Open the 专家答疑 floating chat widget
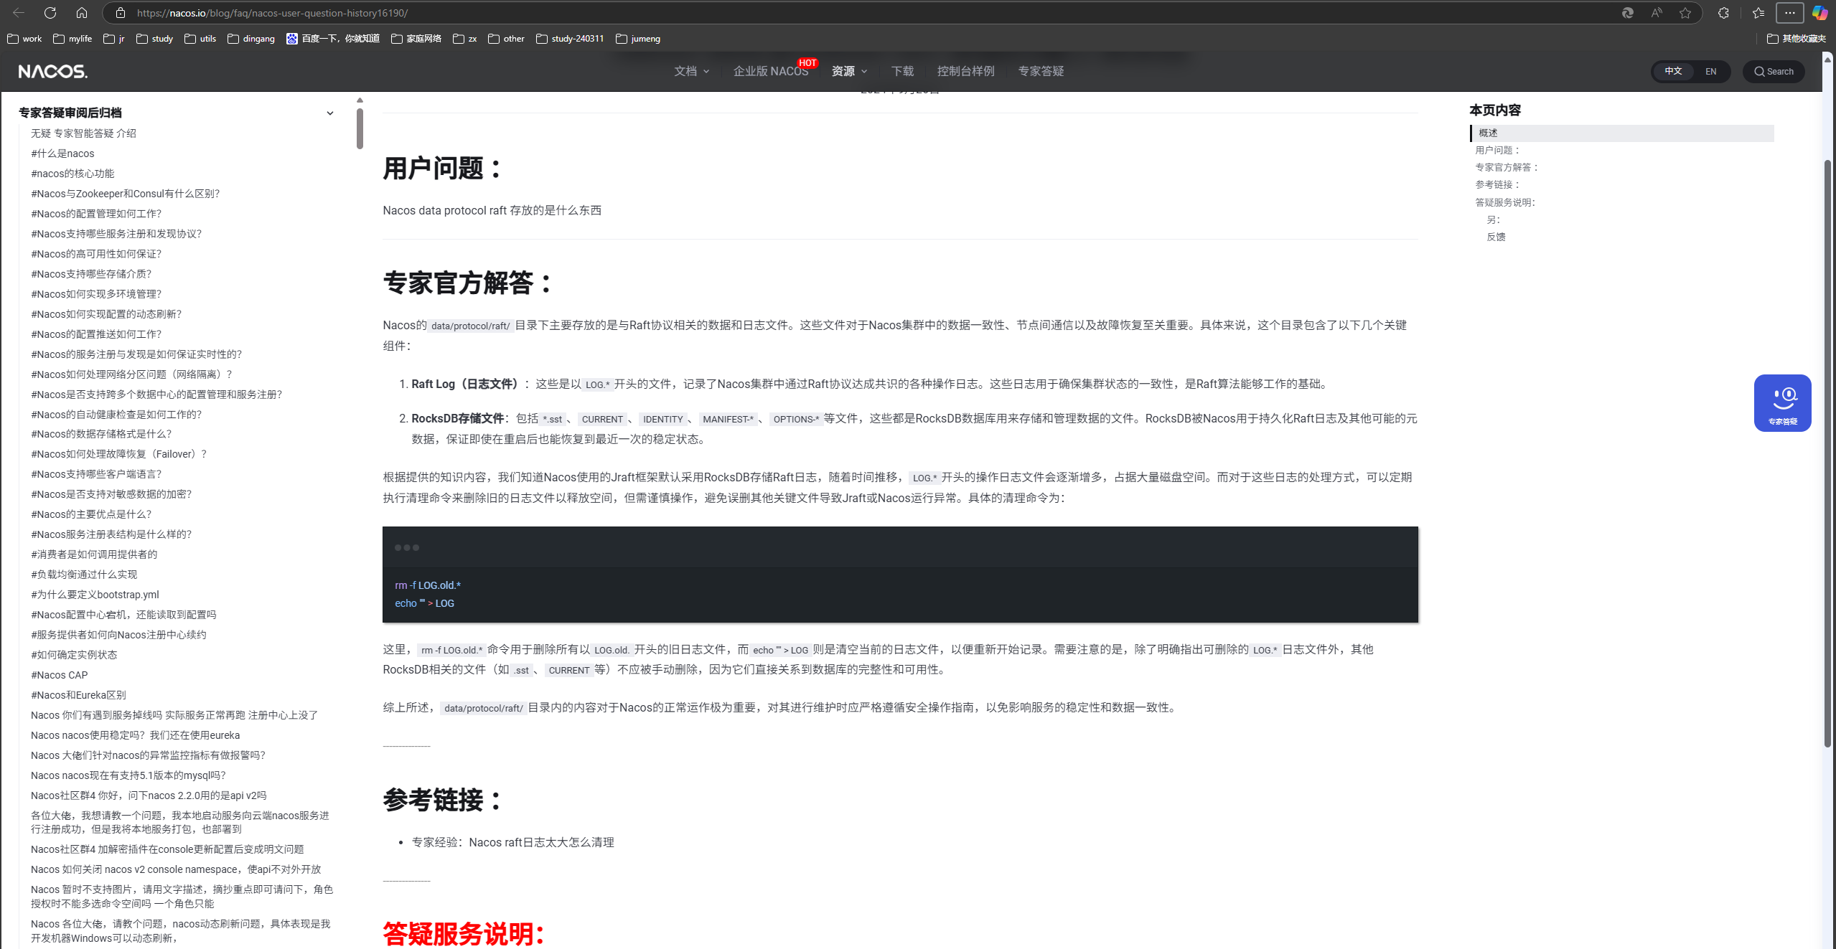Screen dimensions: 1836x949 1782,402
